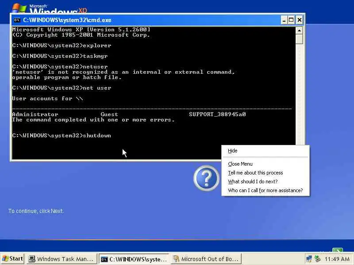Screen dimensions: 354x265
Task: Switch to Windows Task Manager in taskbar
Action: 62,259
